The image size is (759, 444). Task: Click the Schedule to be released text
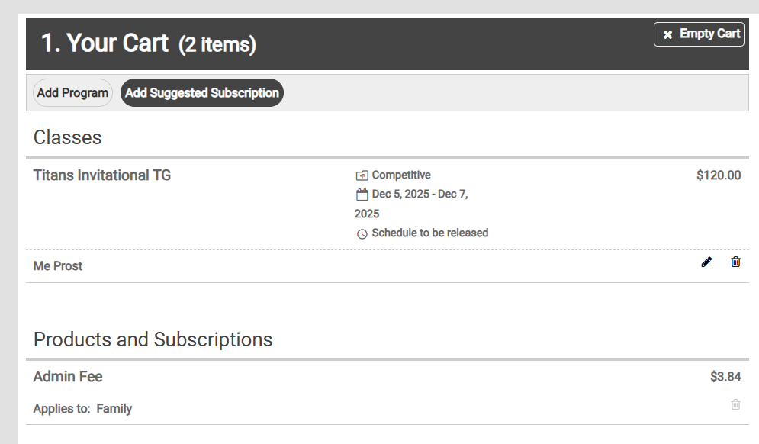coord(429,233)
